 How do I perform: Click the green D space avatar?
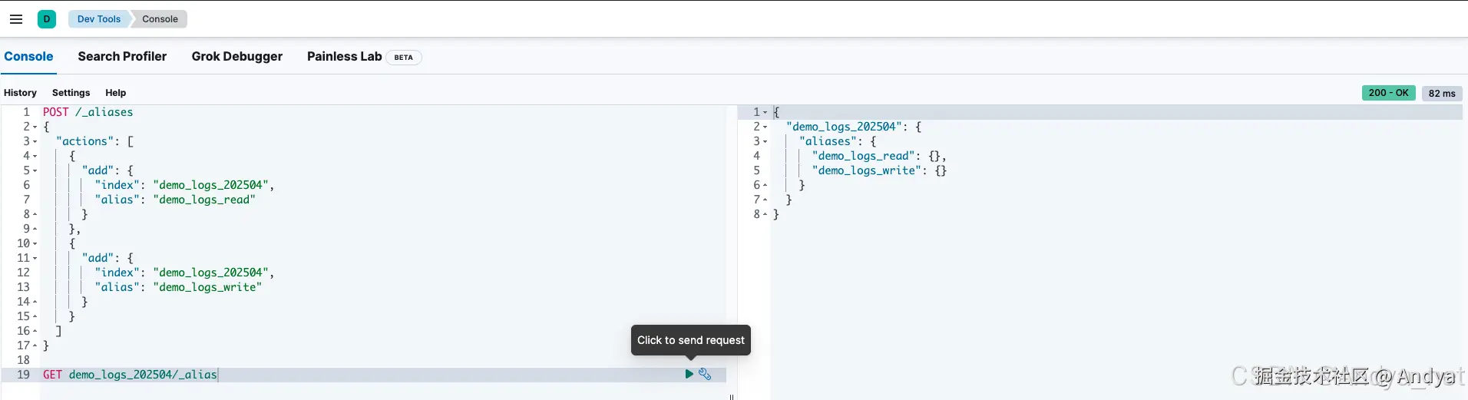[47, 19]
